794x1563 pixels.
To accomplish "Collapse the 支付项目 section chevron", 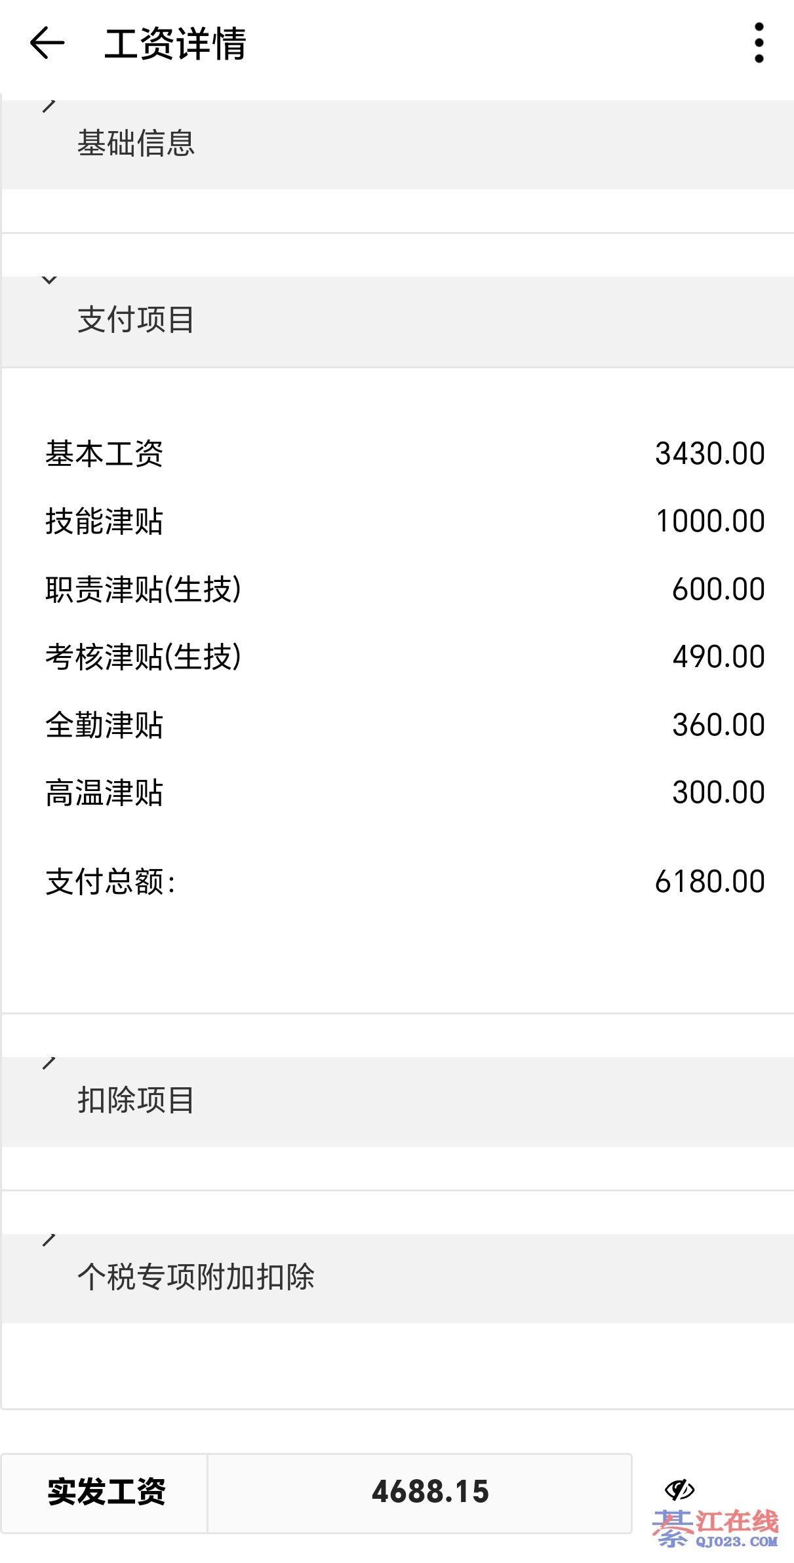I will click(49, 280).
